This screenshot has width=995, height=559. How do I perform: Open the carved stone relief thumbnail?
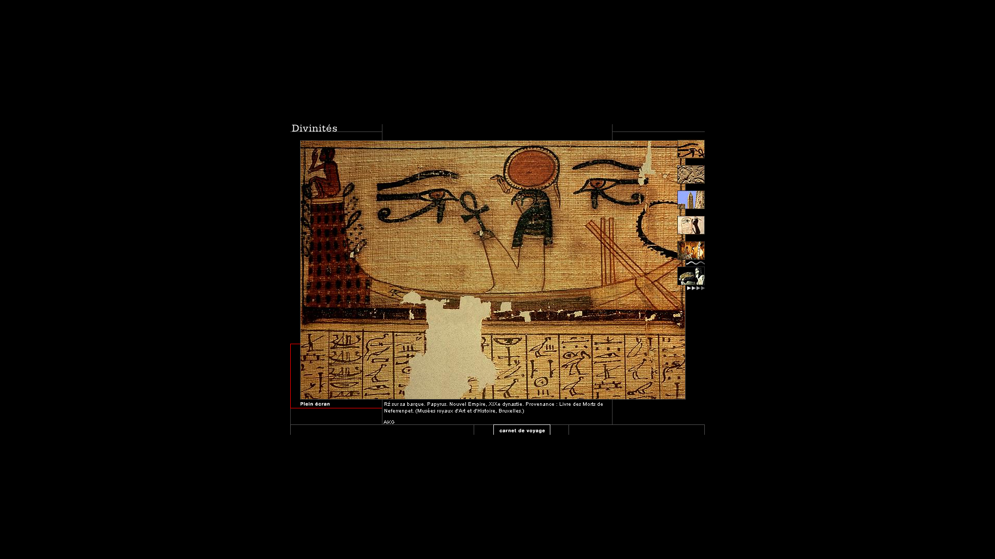(691, 174)
